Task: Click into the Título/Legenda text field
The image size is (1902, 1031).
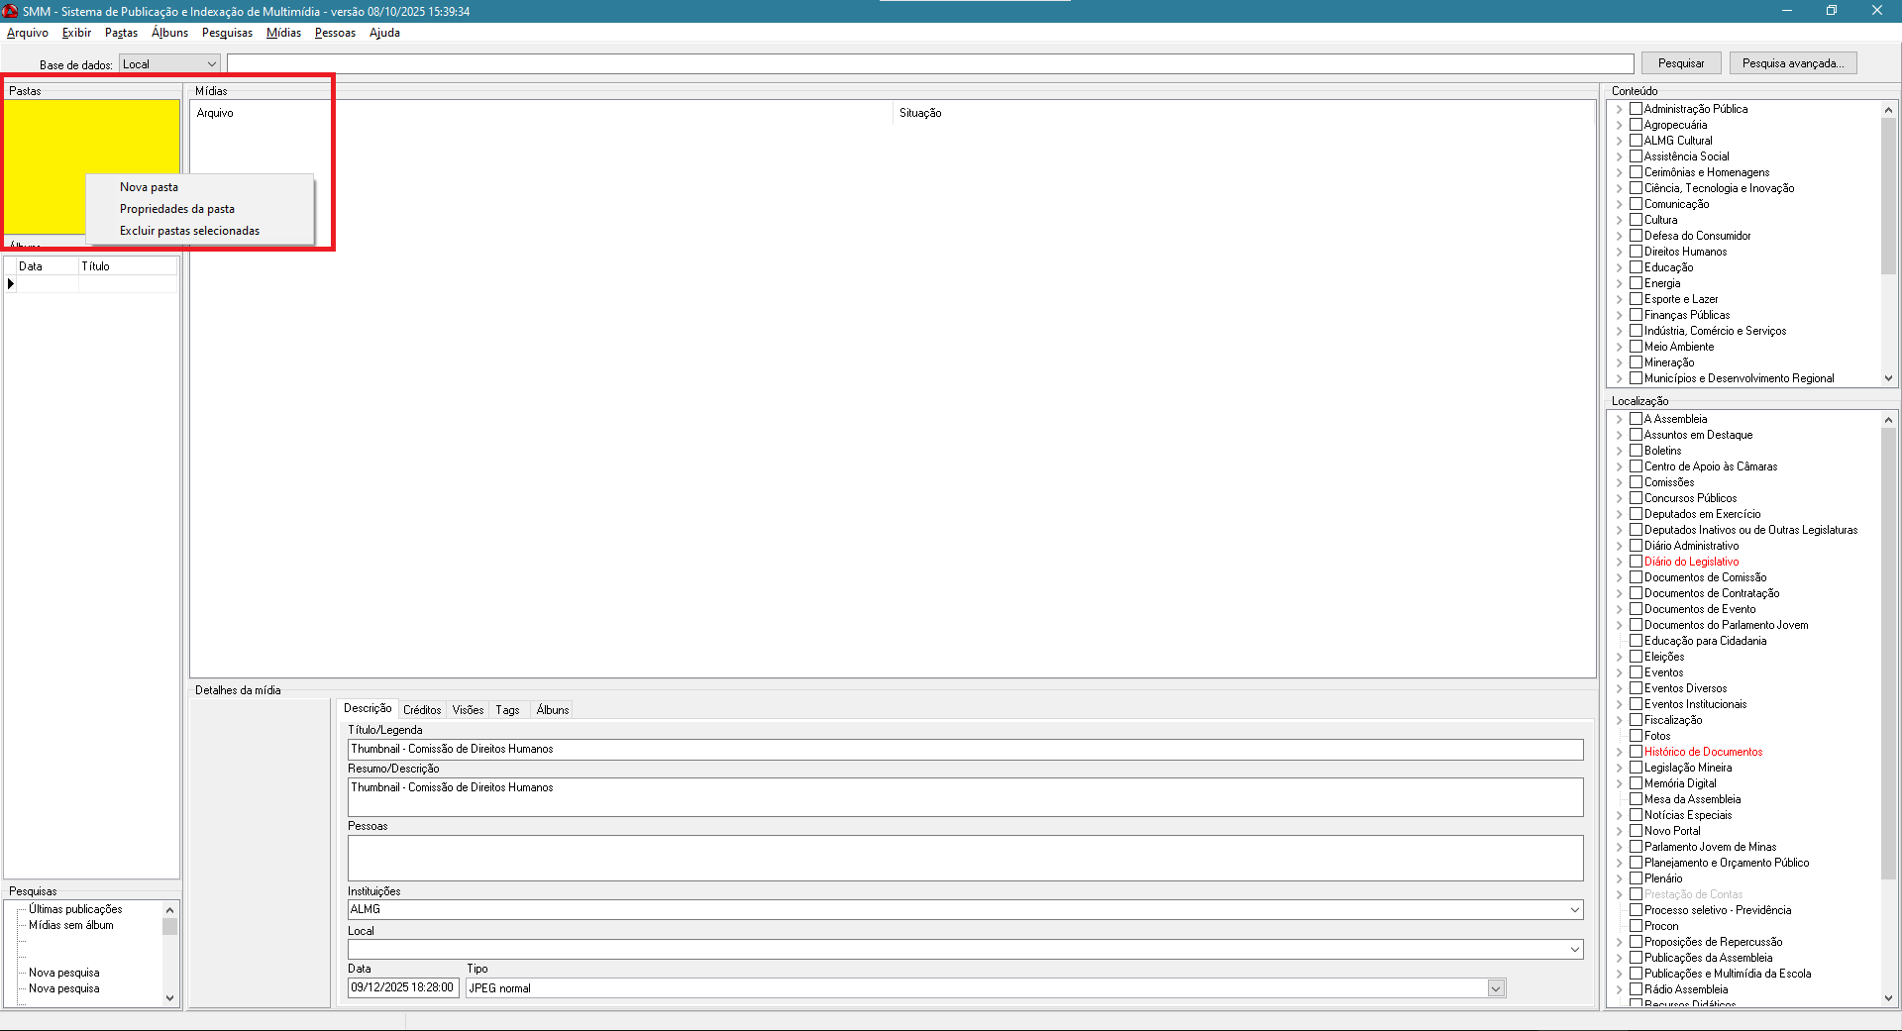Action: pos(964,750)
